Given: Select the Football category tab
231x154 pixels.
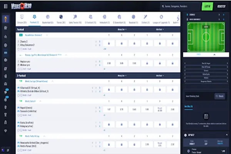Looking at the screenshot, I should click(x=34, y=19).
